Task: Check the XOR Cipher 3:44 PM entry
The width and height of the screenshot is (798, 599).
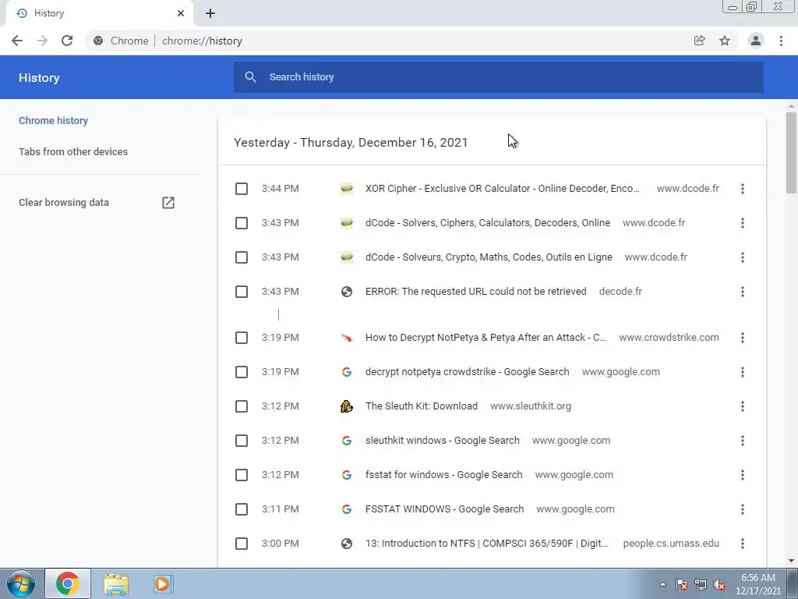Action: [242, 189]
